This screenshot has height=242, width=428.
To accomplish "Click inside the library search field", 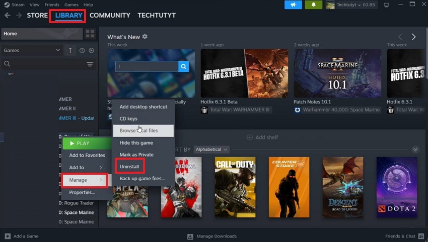I will pos(48,64).
